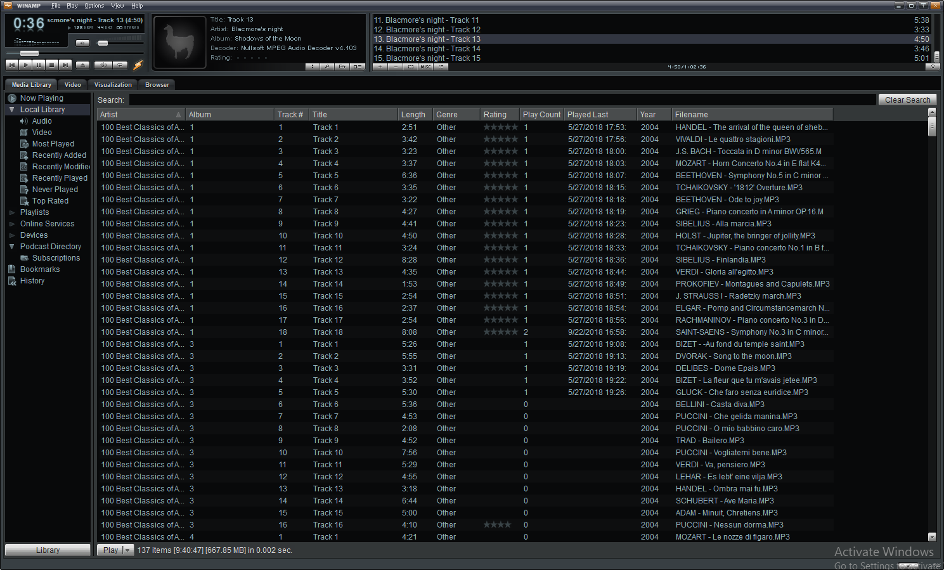Sort by the Play Count column header

(541, 115)
